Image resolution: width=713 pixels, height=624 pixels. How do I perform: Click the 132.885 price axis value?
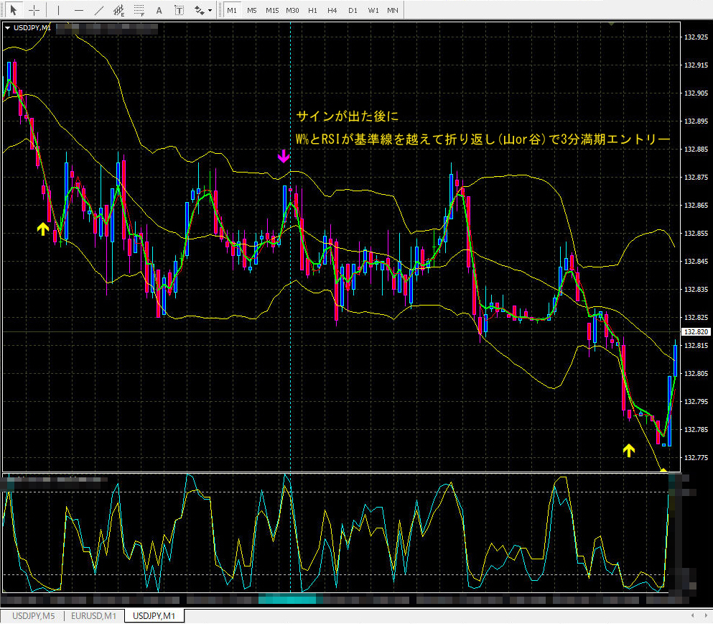coord(696,149)
